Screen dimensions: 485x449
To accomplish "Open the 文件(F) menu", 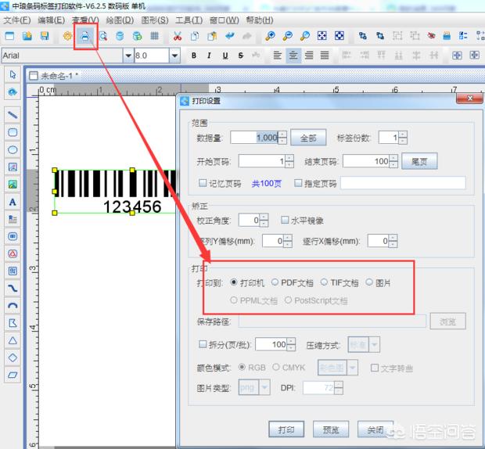I will 17,20.
